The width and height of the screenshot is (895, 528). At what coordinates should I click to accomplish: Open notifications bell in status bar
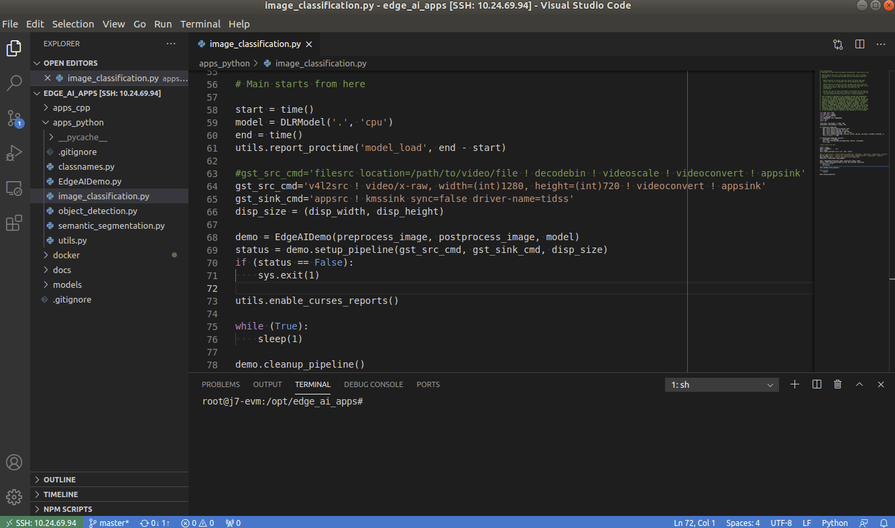[x=882, y=523]
